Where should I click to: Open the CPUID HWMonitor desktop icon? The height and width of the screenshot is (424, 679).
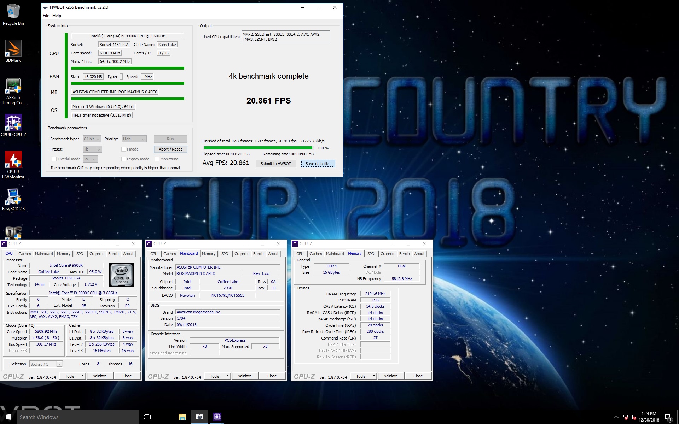pyautogui.click(x=13, y=165)
